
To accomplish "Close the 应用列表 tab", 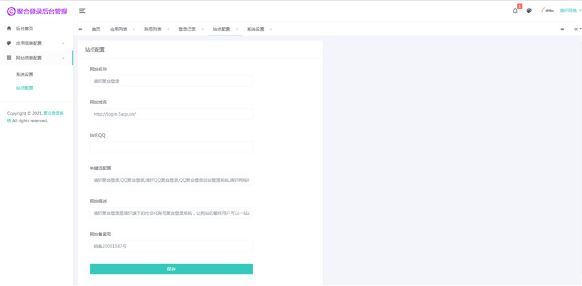I will tap(134, 29).
